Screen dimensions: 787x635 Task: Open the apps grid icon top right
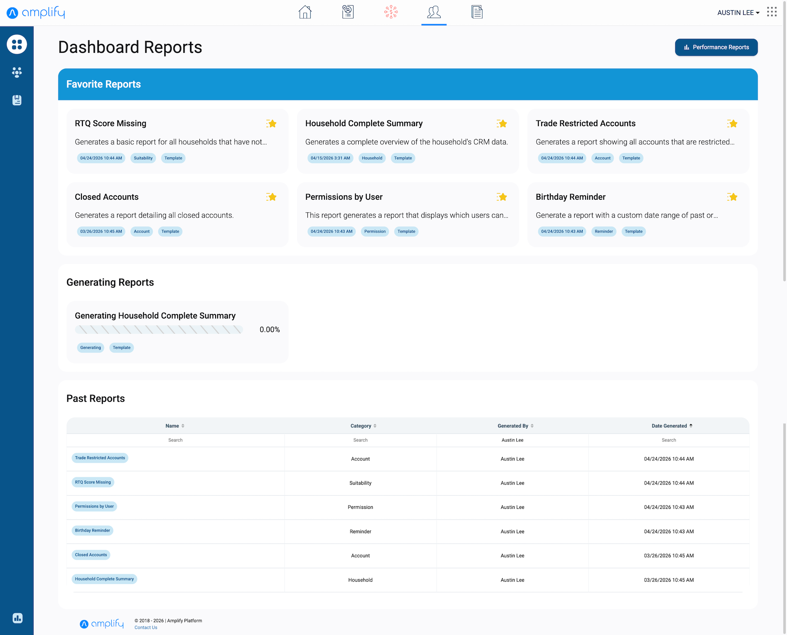(772, 12)
